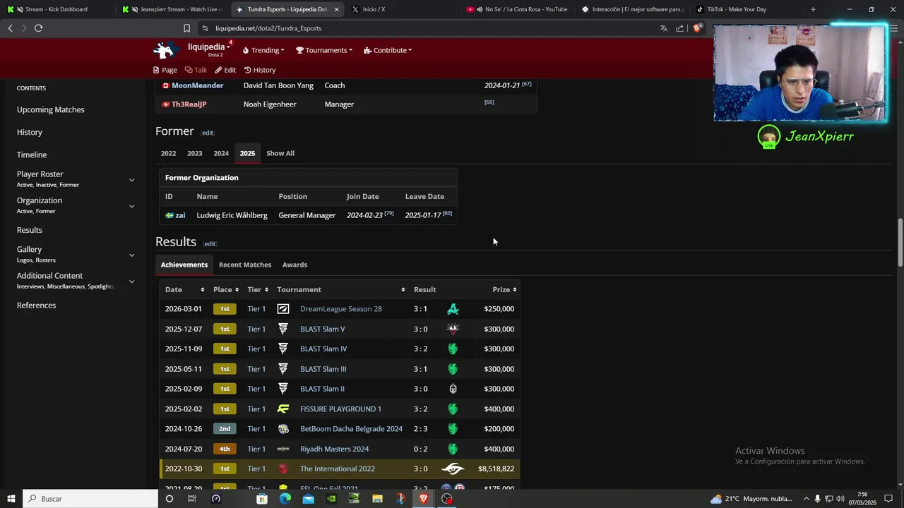Open Mail app from taskbar

[x=308, y=499]
